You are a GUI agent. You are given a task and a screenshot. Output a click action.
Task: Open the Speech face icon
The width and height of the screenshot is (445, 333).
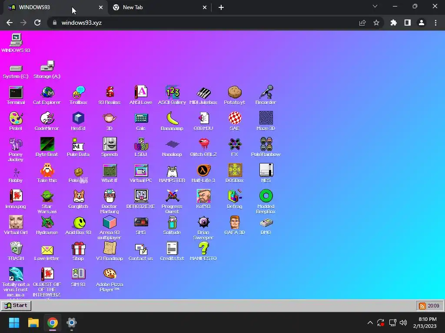[110, 147]
